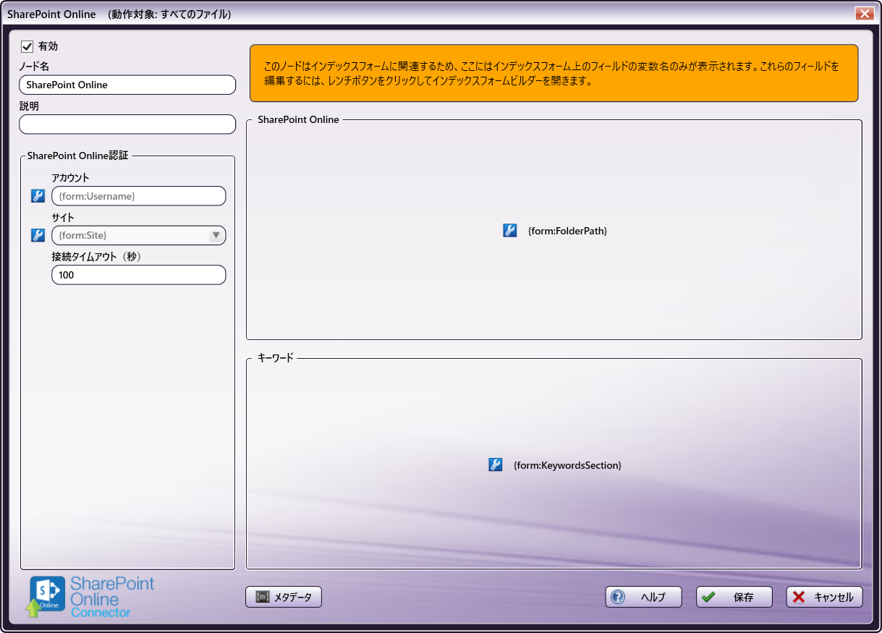882x633 pixels.
Task: Click the ノード名 input field
Action: click(127, 85)
